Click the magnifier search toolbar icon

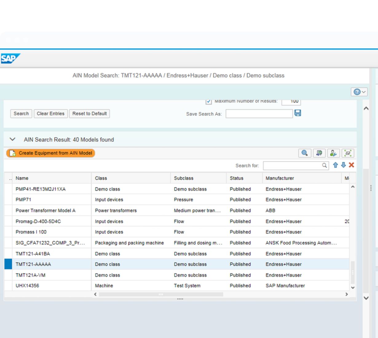[305, 153]
